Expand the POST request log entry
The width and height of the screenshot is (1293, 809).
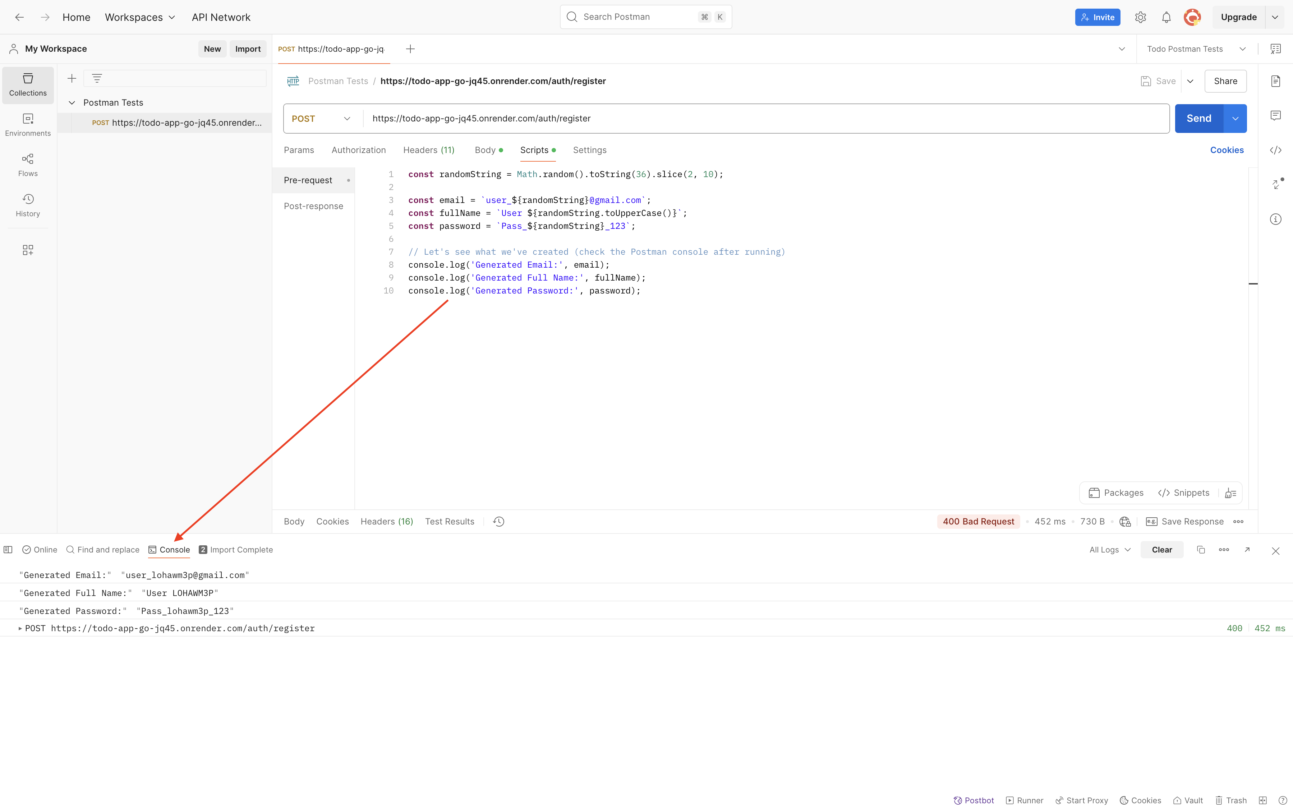20,628
